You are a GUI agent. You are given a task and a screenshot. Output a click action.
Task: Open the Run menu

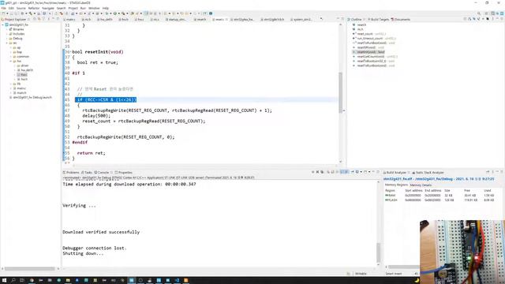pyautogui.click(x=83, y=8)
